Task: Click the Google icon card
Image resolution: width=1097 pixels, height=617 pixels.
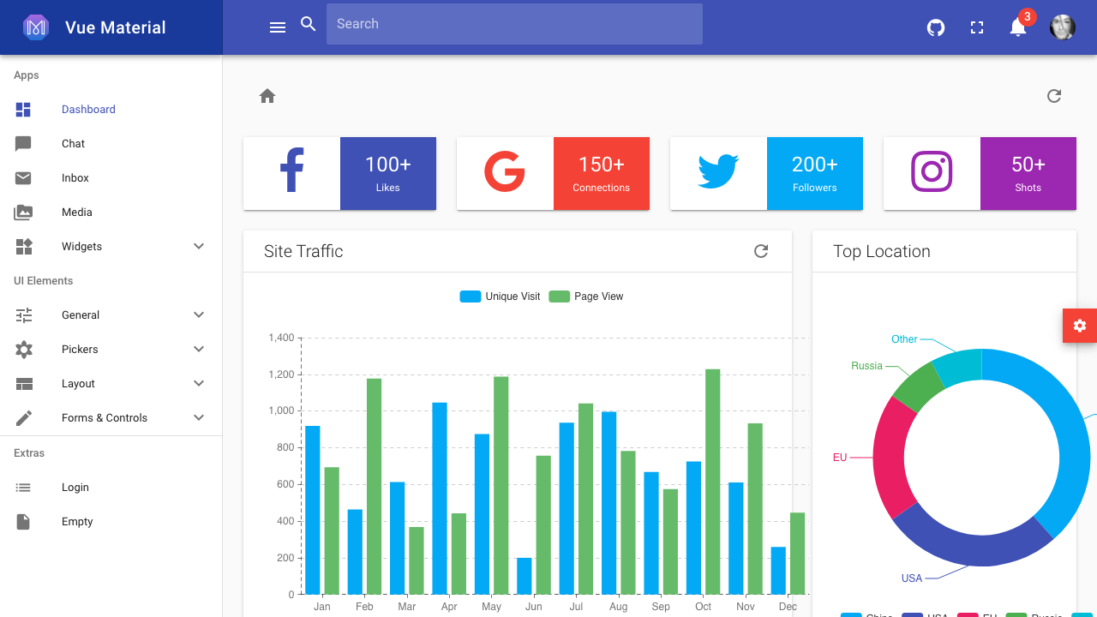Action: pyautogui.click(x=505, y=171)
